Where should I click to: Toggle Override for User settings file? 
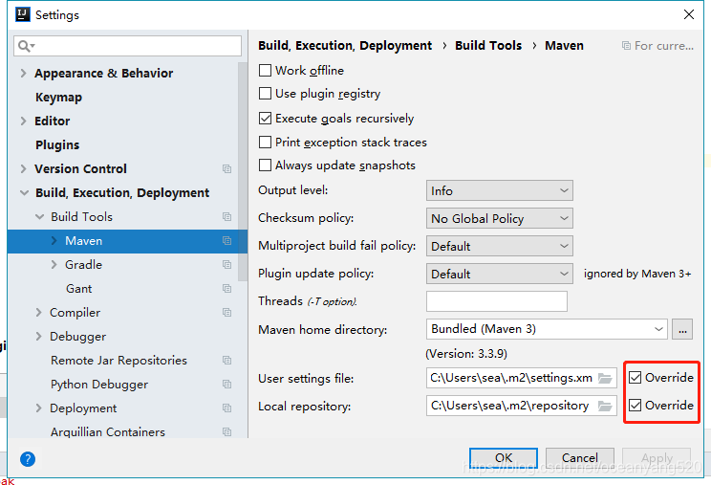[x=635, y=378]
